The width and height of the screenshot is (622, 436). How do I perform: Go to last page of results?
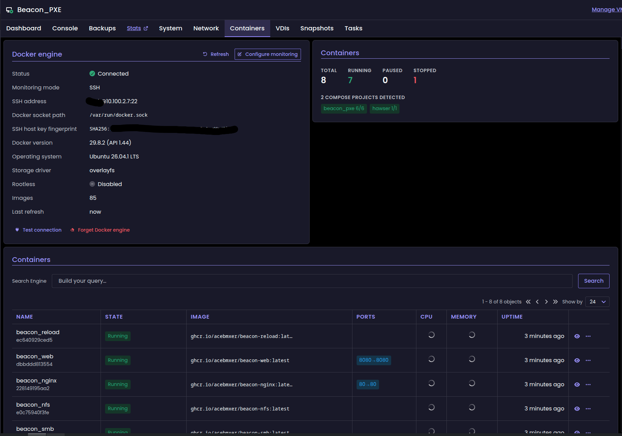555,302
